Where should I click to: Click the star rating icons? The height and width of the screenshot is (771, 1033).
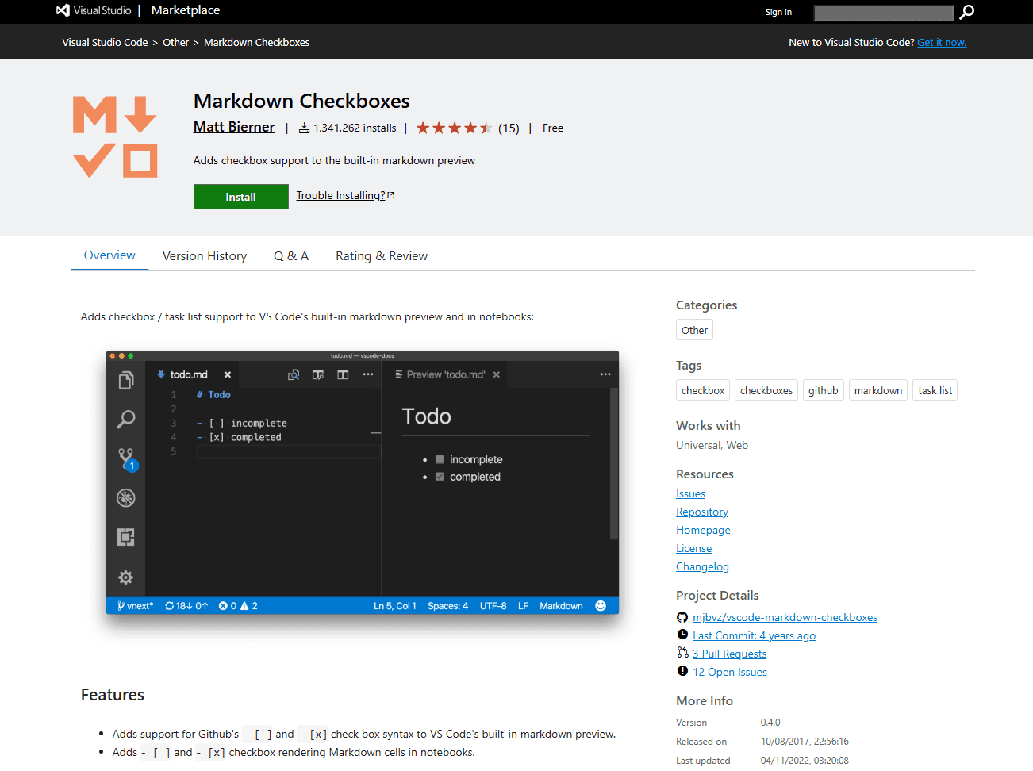coord(454,128)
